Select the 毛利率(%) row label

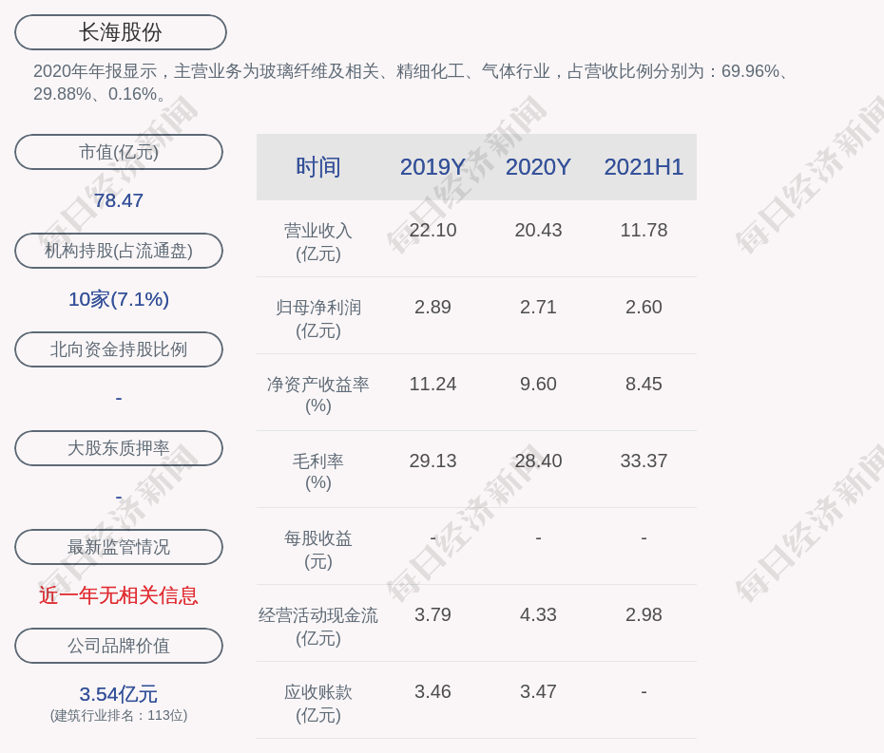(x=318, y=472)
